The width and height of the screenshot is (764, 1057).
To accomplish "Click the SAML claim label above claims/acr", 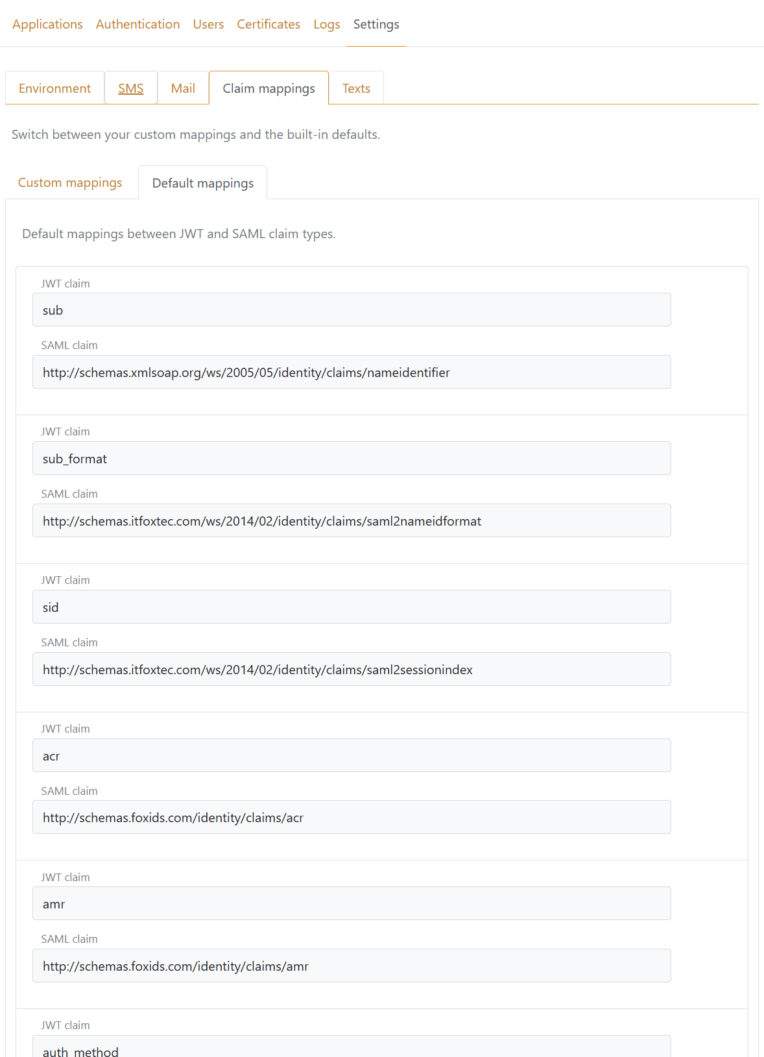I will pyautogui.click(x=69, y=791).
